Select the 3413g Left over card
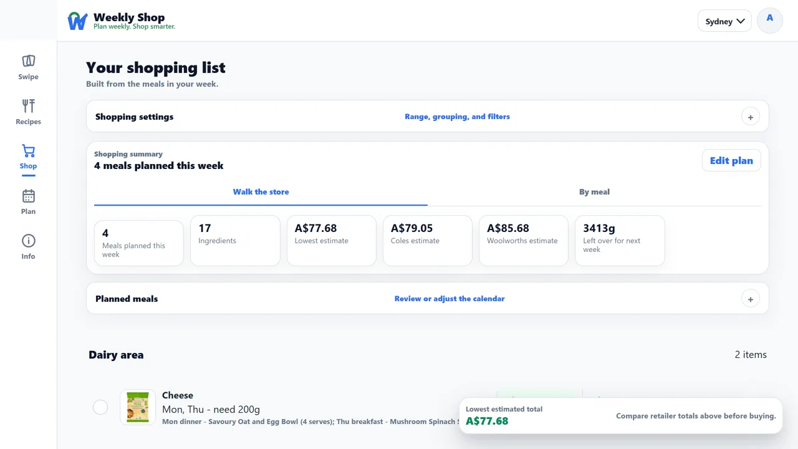Viewport: 798px width, 449px height. tap(619, 241)
